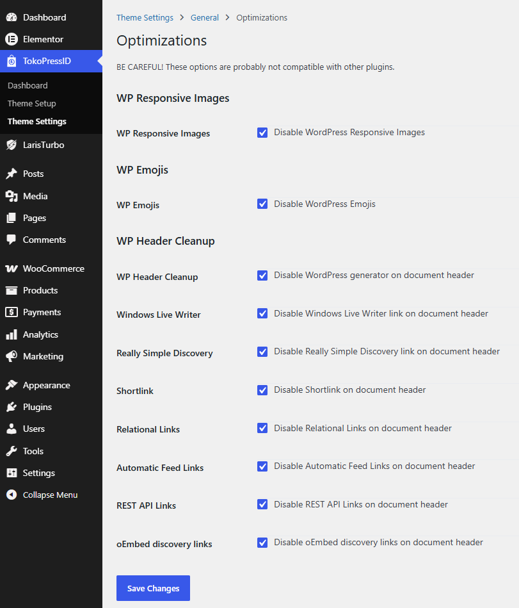Open the Dashboard submenu item under TokoPressID
The image size is (519, 608).
pyautogui.click(x=28, y=85)
